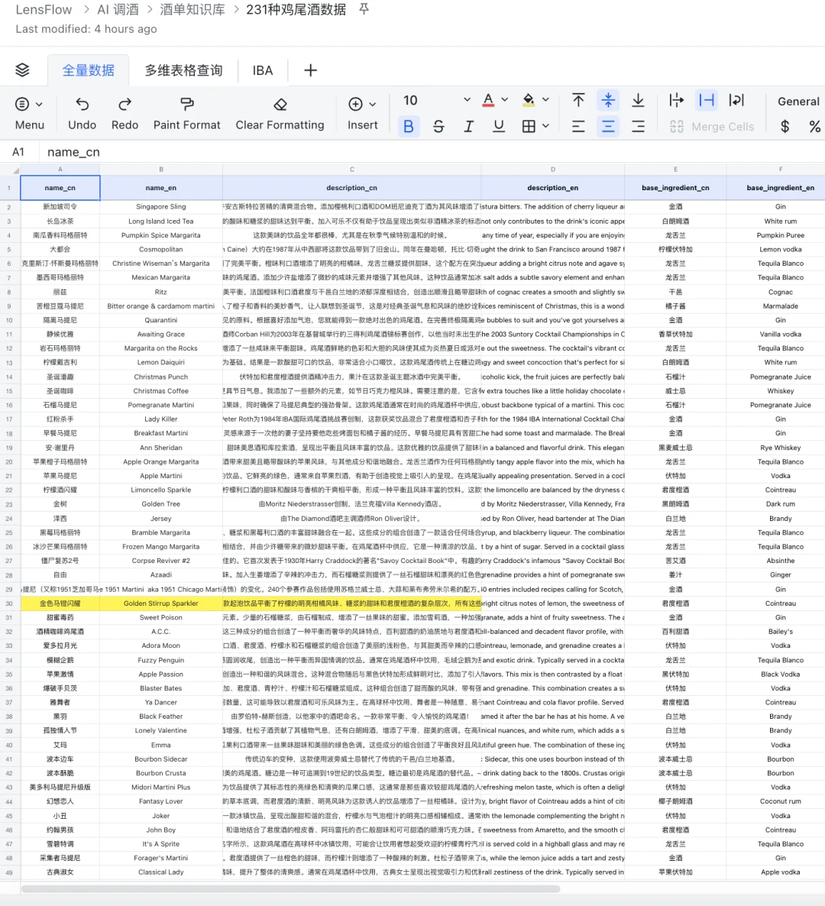
Task: Select cell 'Long Island Iced Tea'
Action: [x=161, y=222]
